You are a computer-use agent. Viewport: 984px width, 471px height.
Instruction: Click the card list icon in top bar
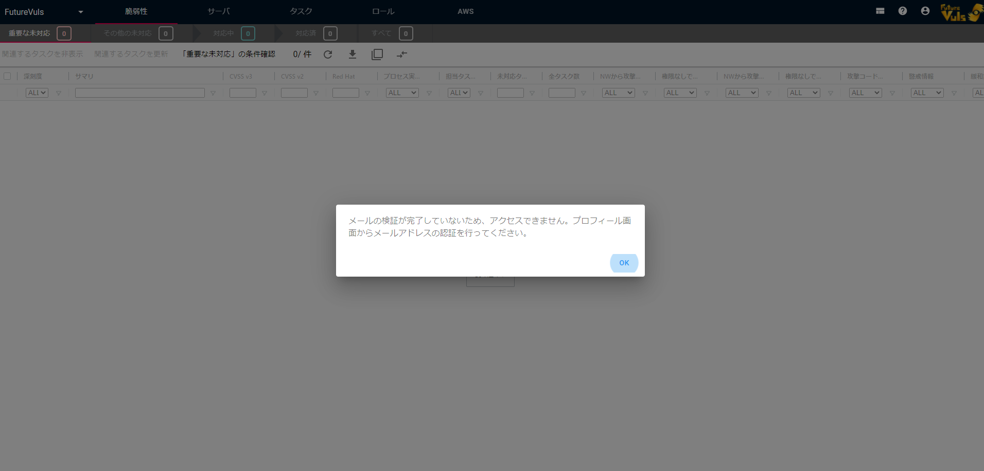coord(880,11)
